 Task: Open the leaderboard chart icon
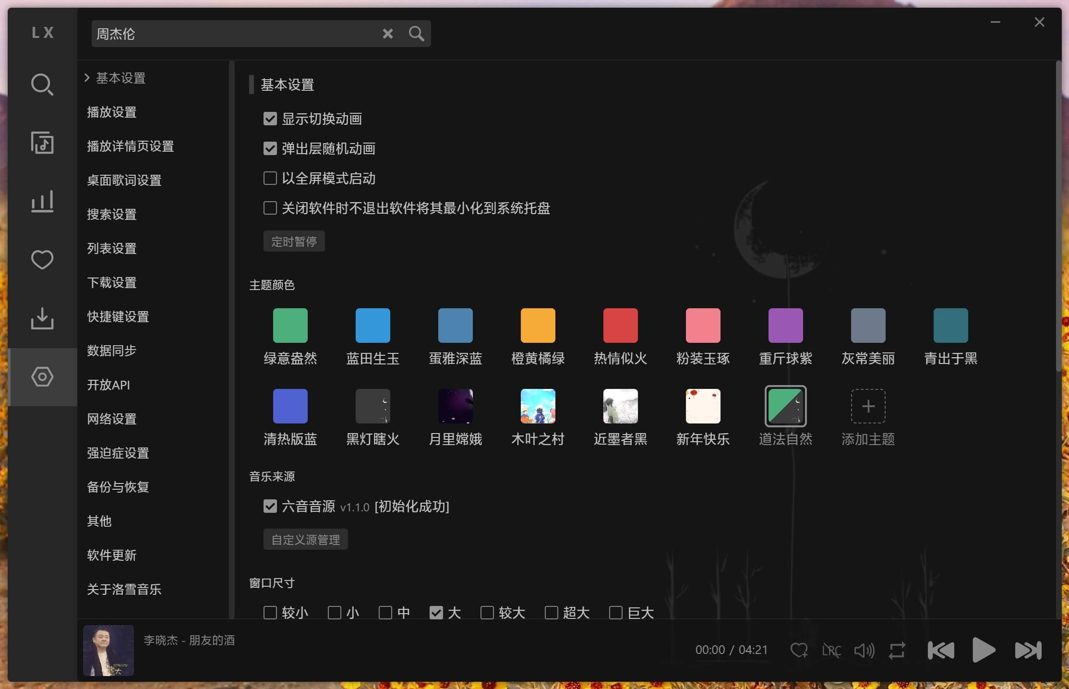(x=42, y=201)
